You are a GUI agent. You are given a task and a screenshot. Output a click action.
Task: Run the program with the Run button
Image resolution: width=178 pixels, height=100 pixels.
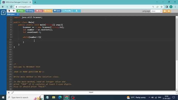pos(21,11)
